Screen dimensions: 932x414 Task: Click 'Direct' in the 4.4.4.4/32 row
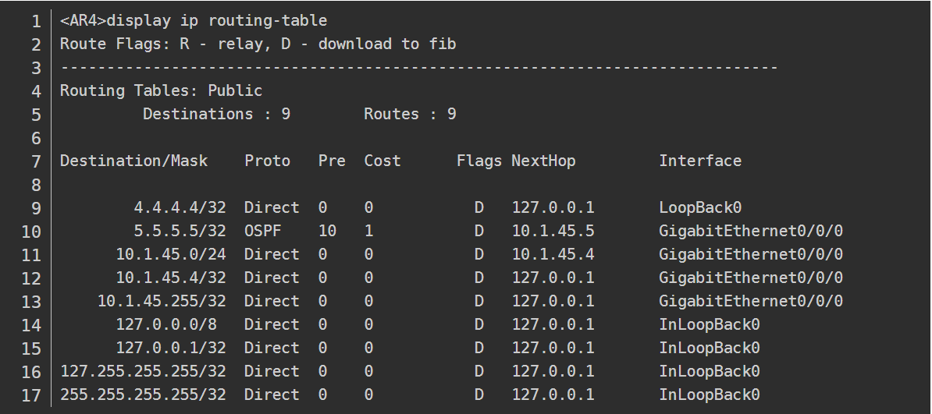(x=272, y=208)
